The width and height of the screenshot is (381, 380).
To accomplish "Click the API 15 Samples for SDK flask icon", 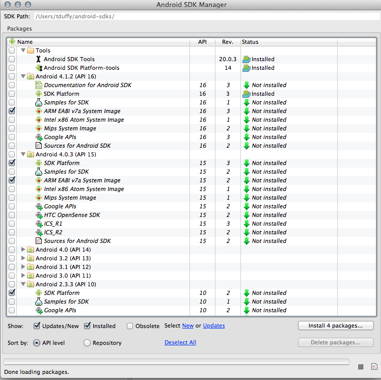I will pyautogui.click(x=39, y=172).
